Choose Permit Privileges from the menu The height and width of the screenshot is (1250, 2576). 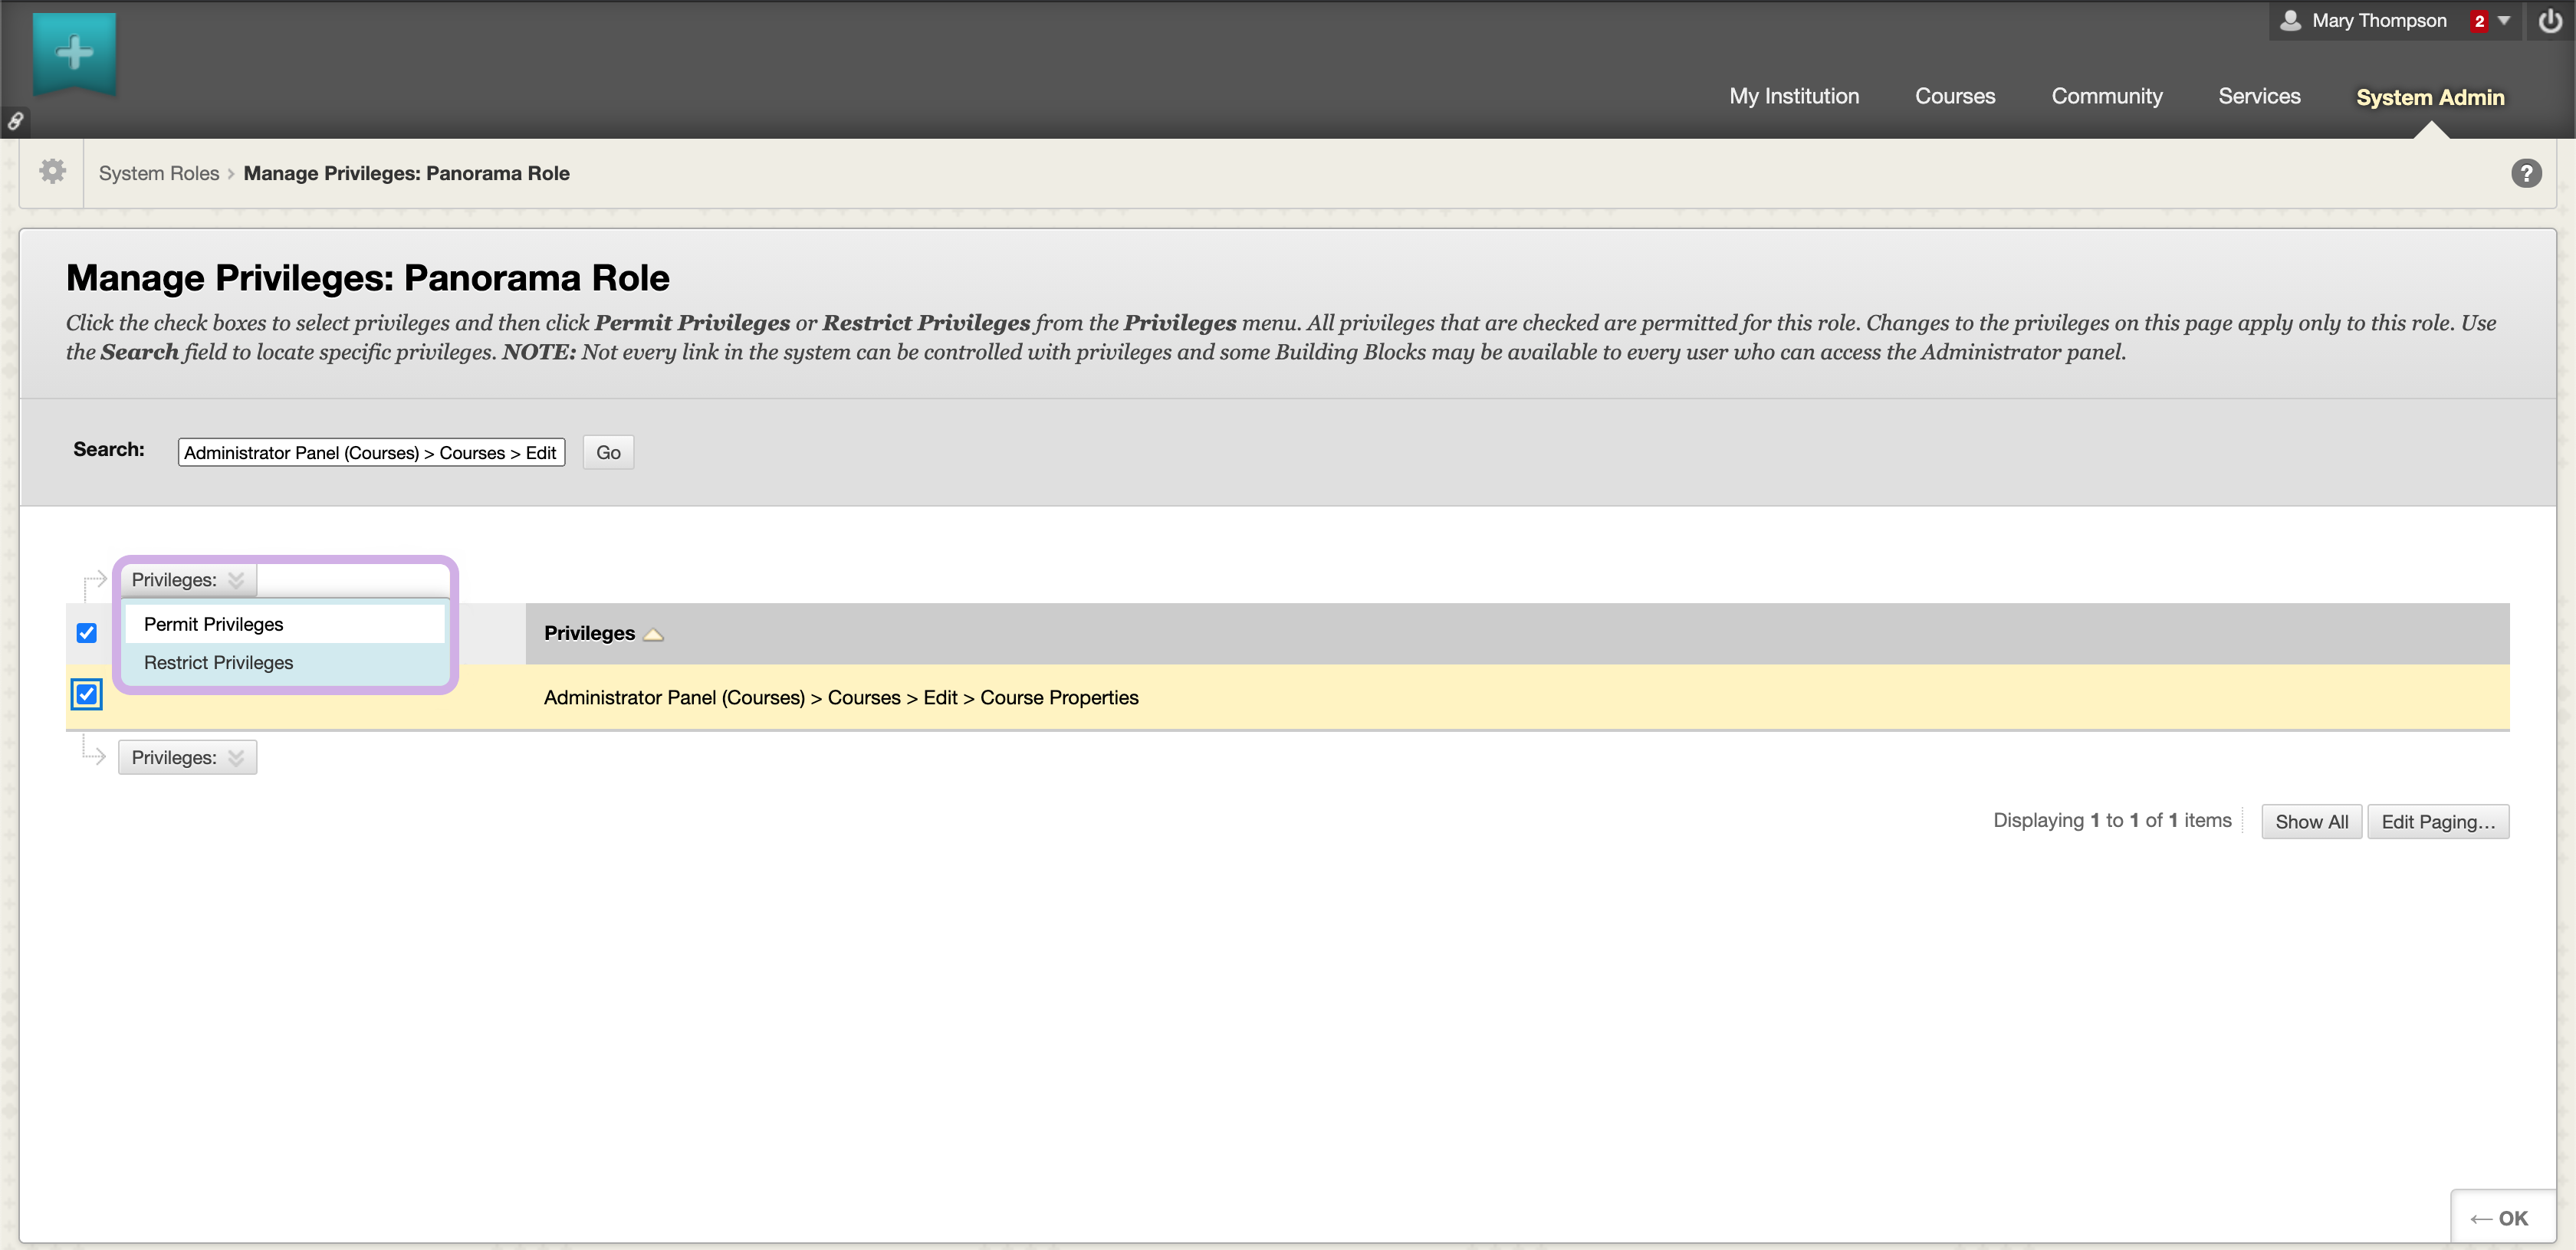[213, 624]
